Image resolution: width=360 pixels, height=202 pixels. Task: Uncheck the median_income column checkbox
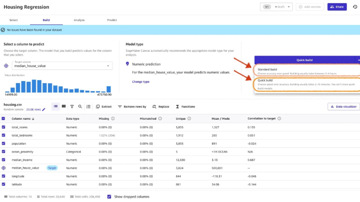(x=3, y=160)
